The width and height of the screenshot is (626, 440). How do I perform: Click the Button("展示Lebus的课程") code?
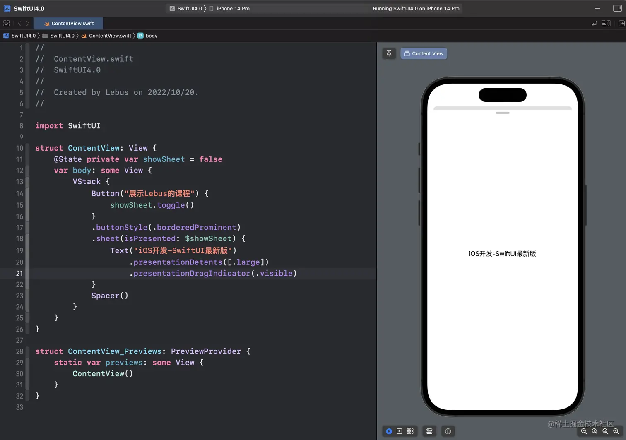150,193
